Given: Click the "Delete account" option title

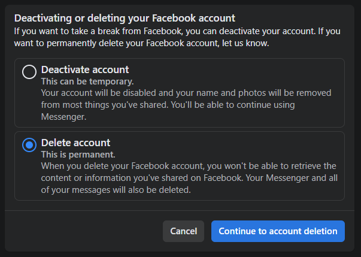Looking at the screenshot, I should [75, 143].
